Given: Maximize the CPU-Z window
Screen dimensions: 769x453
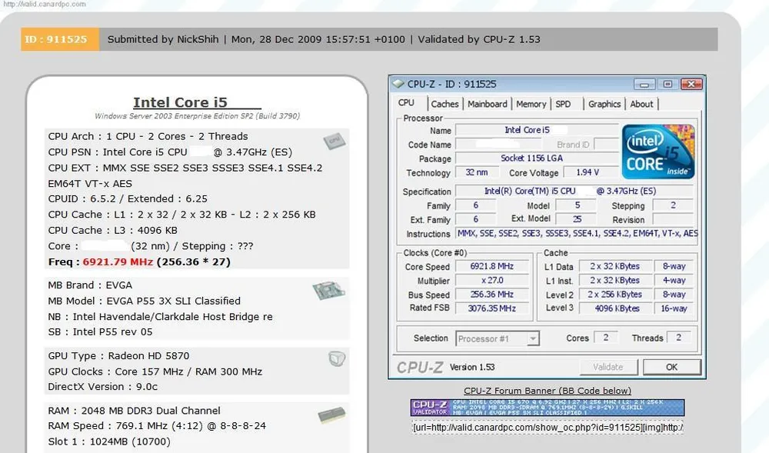Looking at the screenshot, I should (x=667, y=84).
